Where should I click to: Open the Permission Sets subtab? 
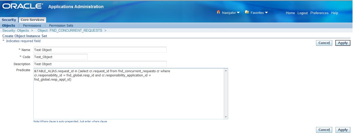click(61, 25)
